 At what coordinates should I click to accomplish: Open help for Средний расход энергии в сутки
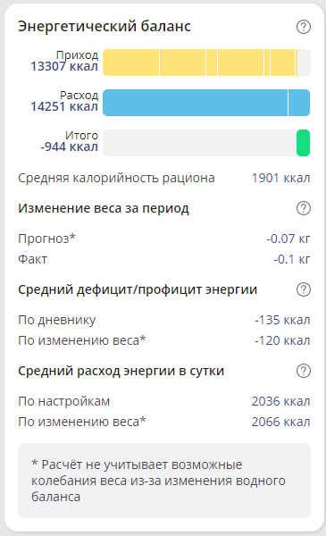click(303, 371)
